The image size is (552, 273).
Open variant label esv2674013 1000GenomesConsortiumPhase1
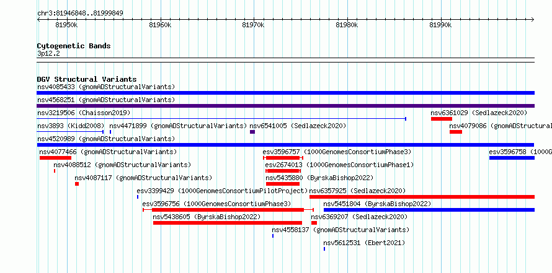[x=339, y=165]
